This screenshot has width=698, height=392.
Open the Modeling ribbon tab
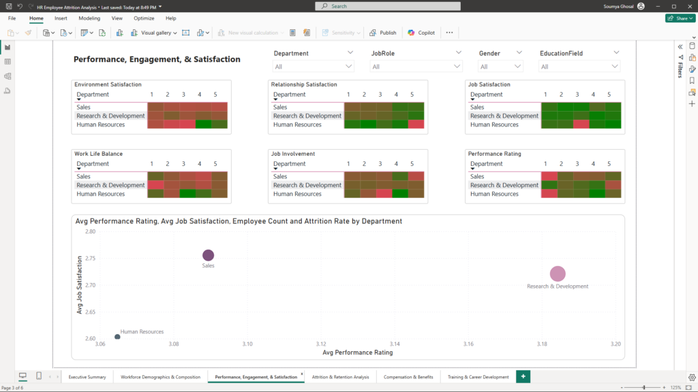pyautogui.click(x=89, y=18)
